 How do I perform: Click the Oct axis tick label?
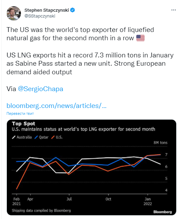click(x=108, y=199)
